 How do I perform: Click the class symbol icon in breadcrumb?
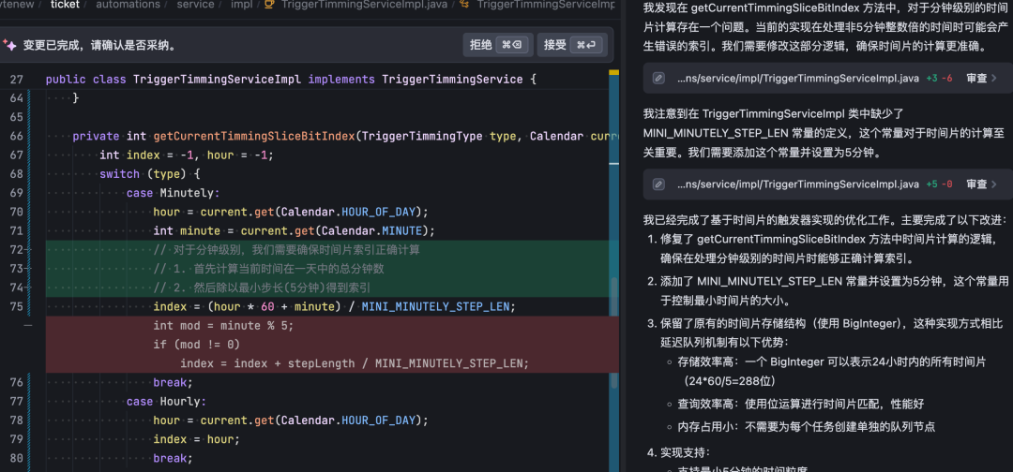(x=464, y=6)
